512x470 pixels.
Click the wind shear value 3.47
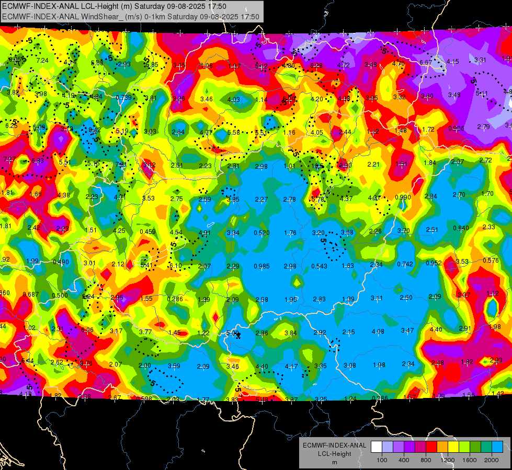click(x=407, y=331)
